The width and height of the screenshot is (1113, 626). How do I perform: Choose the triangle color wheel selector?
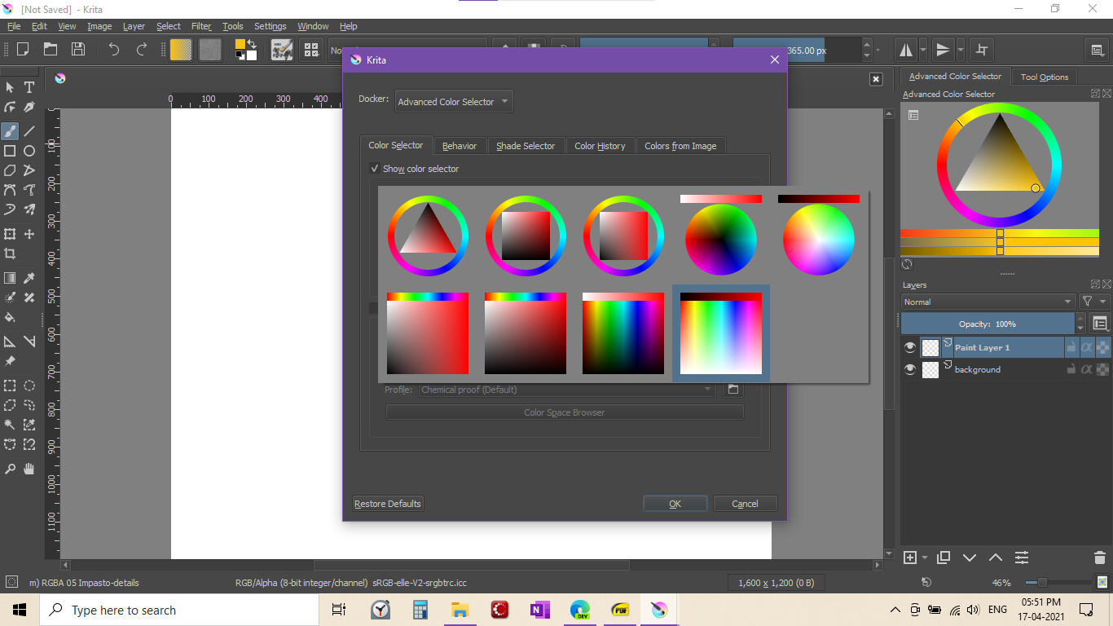click(428, 236)
